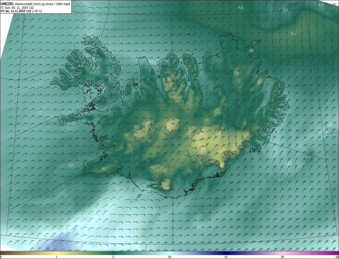This screenshot has width=339, height=259.
Task: Click the legend tick label 1
Action: 57,257
